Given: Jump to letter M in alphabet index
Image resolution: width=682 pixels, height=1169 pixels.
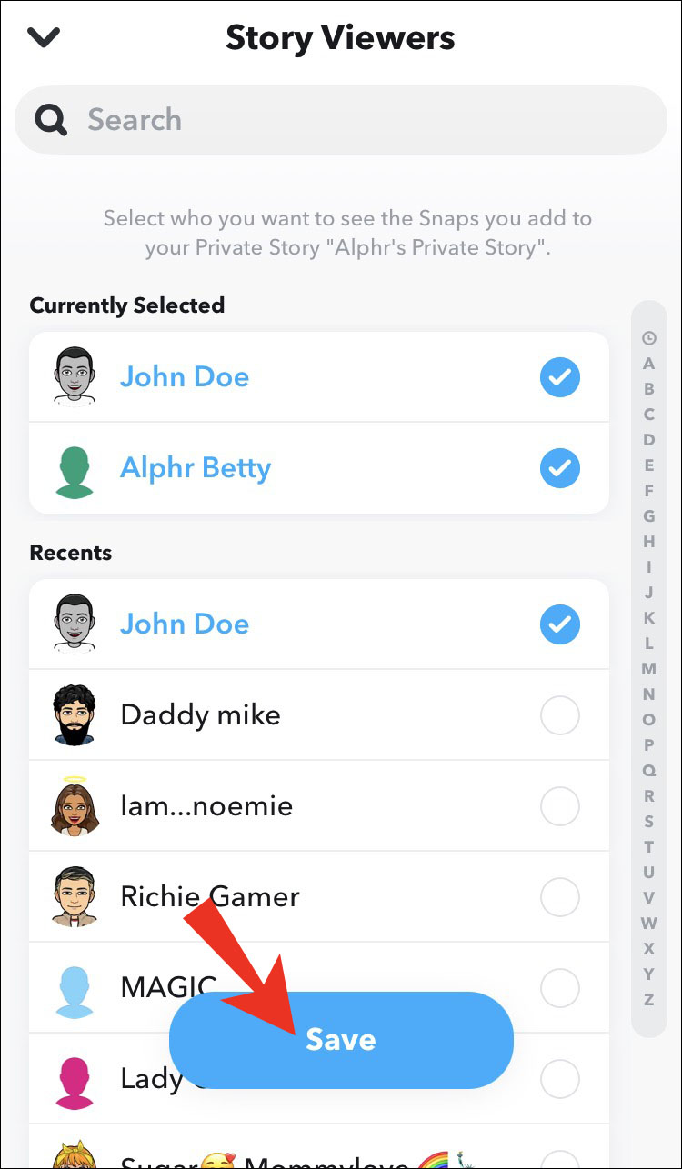Looking at the screenshot, I should point(648,669).
